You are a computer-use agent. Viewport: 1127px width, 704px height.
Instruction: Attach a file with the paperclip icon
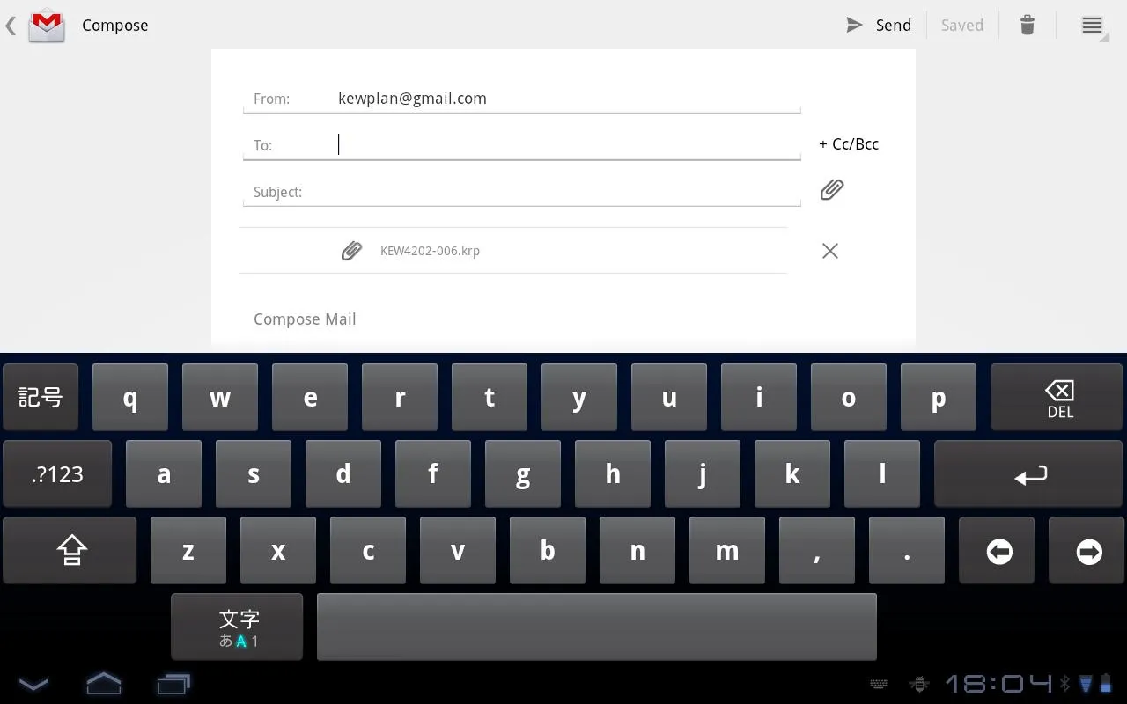(x=832, y=189)
